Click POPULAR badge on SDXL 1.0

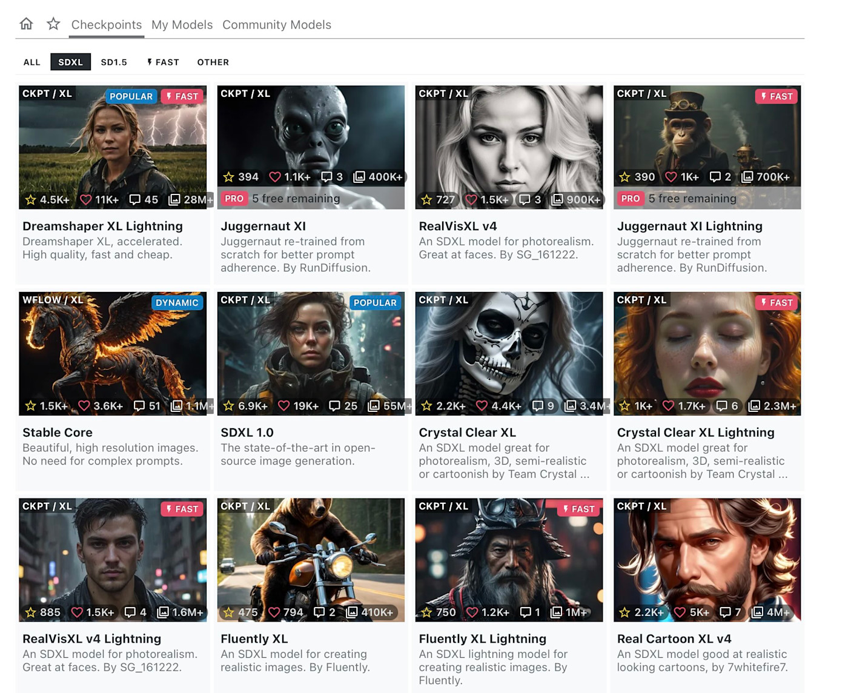tap(375, 303)
